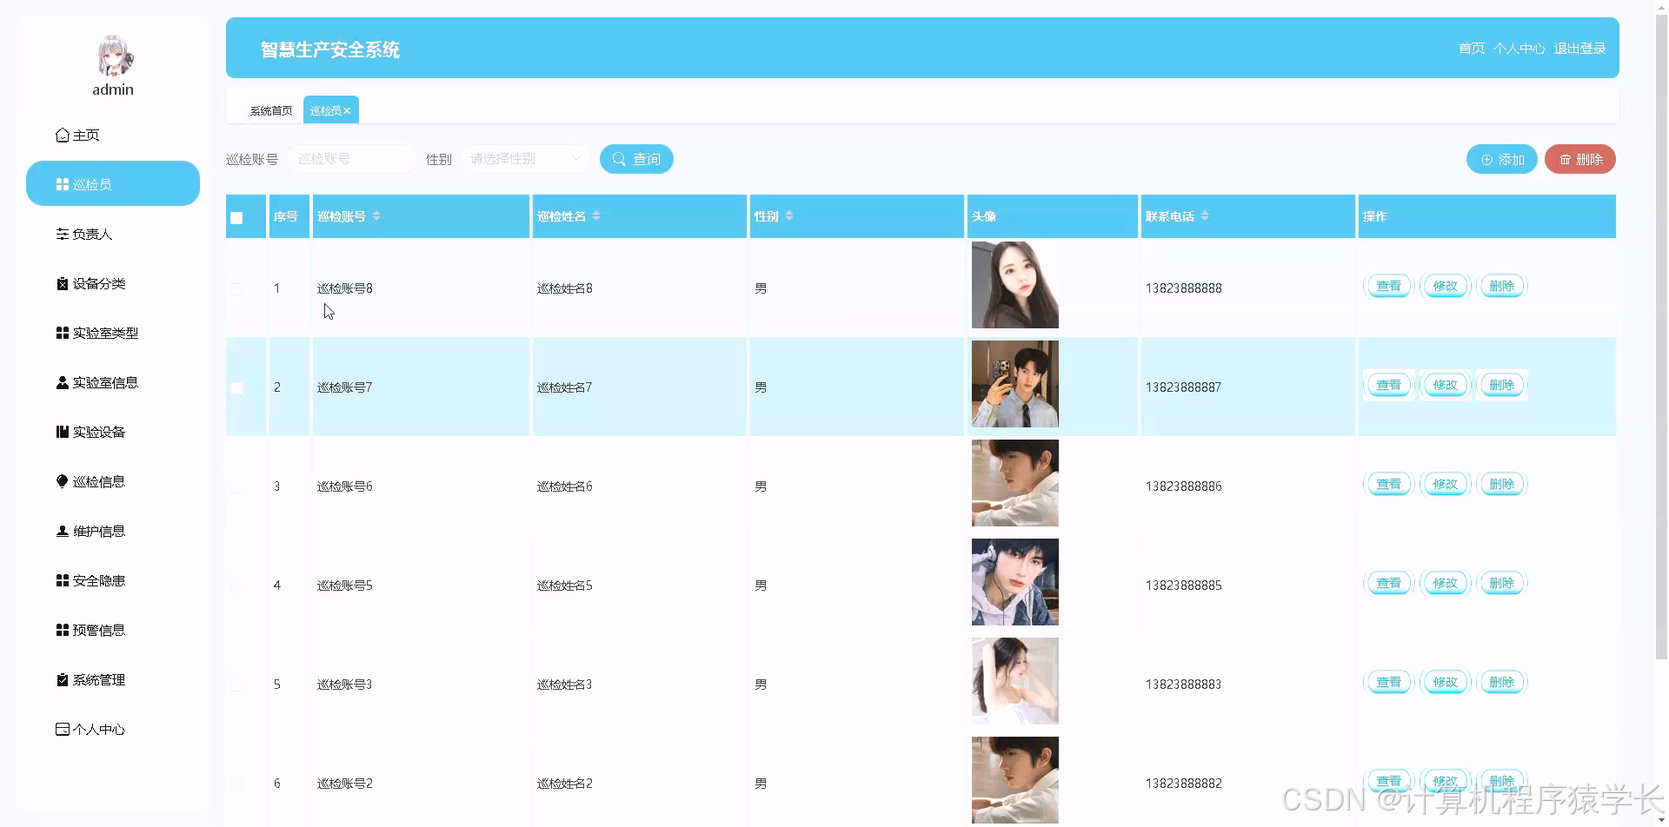
Task: Check the row 巡检账号8 checkbox
Action: click(x=236, y=288)
